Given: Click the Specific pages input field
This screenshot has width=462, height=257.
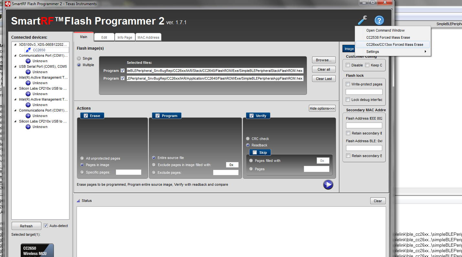Looking at the screenshot, I should (x=129, y=172).
